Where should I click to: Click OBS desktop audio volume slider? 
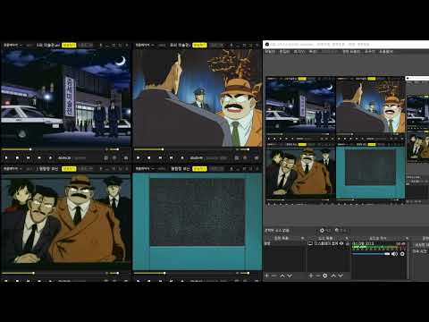pyautogui.click(x=371, y=254)
